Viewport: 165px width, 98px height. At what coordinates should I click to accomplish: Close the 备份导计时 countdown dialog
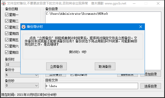tap(141, 27)
